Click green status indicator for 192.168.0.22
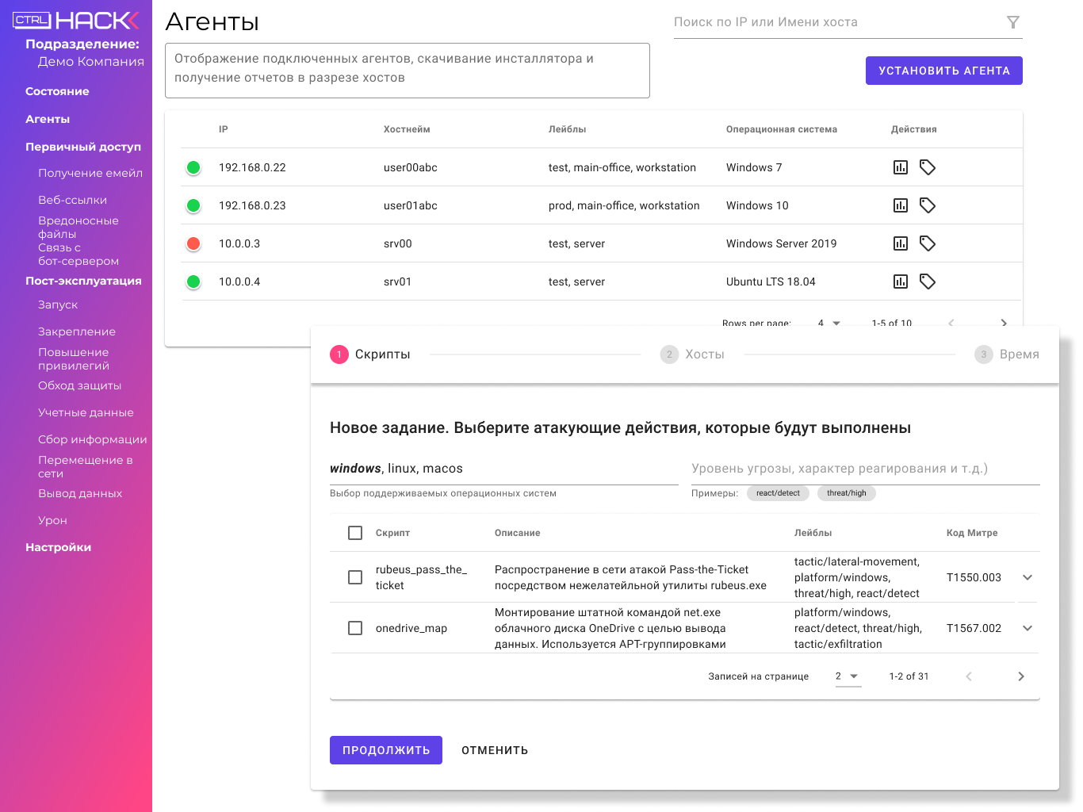Image resolution: width=1083 pixels, height=812 pixels. (x=193, y=167)
